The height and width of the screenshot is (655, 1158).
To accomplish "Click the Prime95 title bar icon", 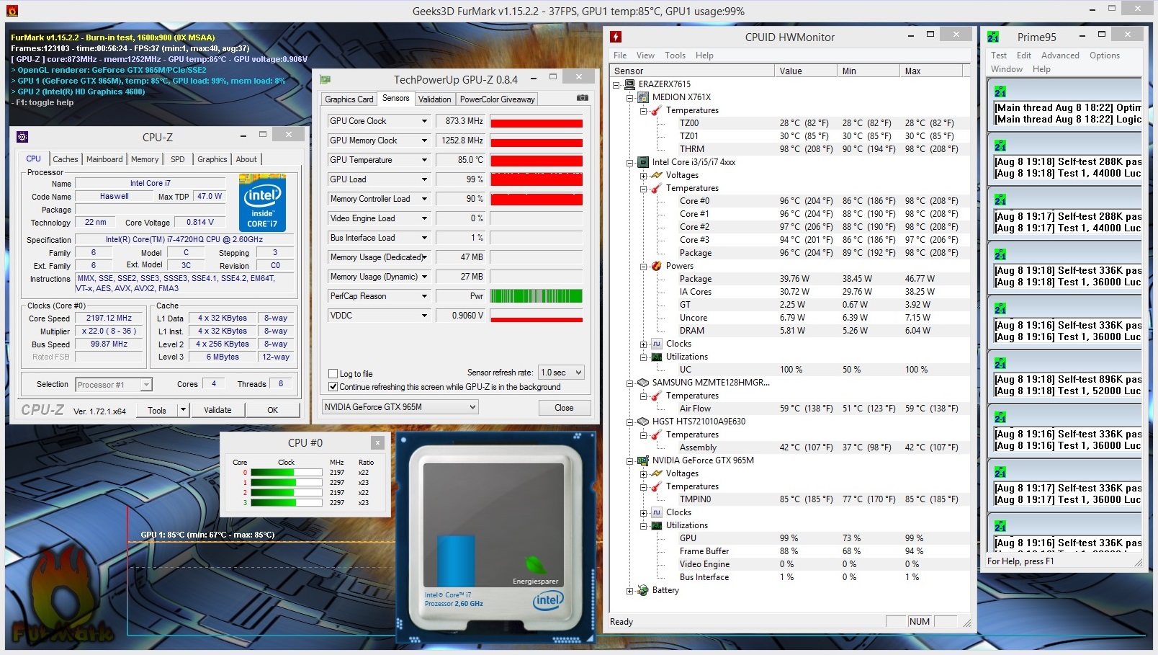I will [x=993, y=37].
